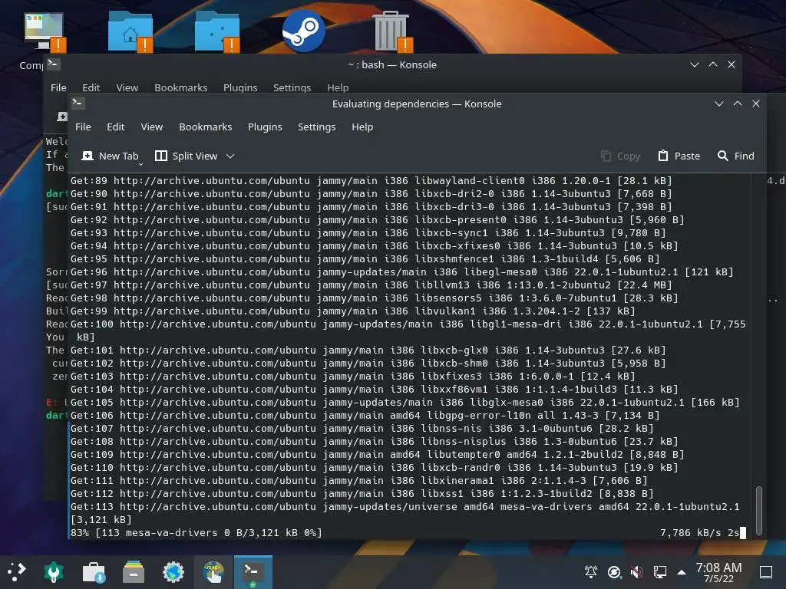Close the background bash Konsole window
This screenshot has width=786, height=589.
pyautogui.click(x=732, y=64)
